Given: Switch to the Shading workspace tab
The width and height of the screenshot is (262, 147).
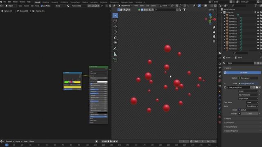Looking at the screenshot, I should 85,2.
